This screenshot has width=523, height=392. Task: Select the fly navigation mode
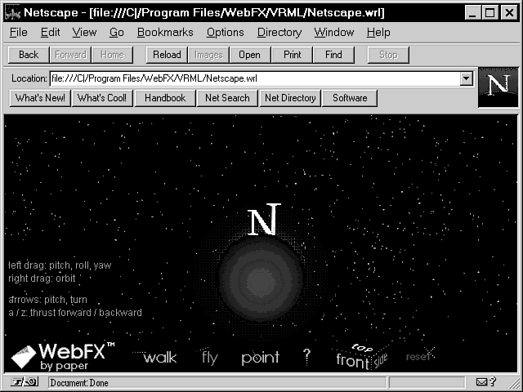tap(209, 358)
